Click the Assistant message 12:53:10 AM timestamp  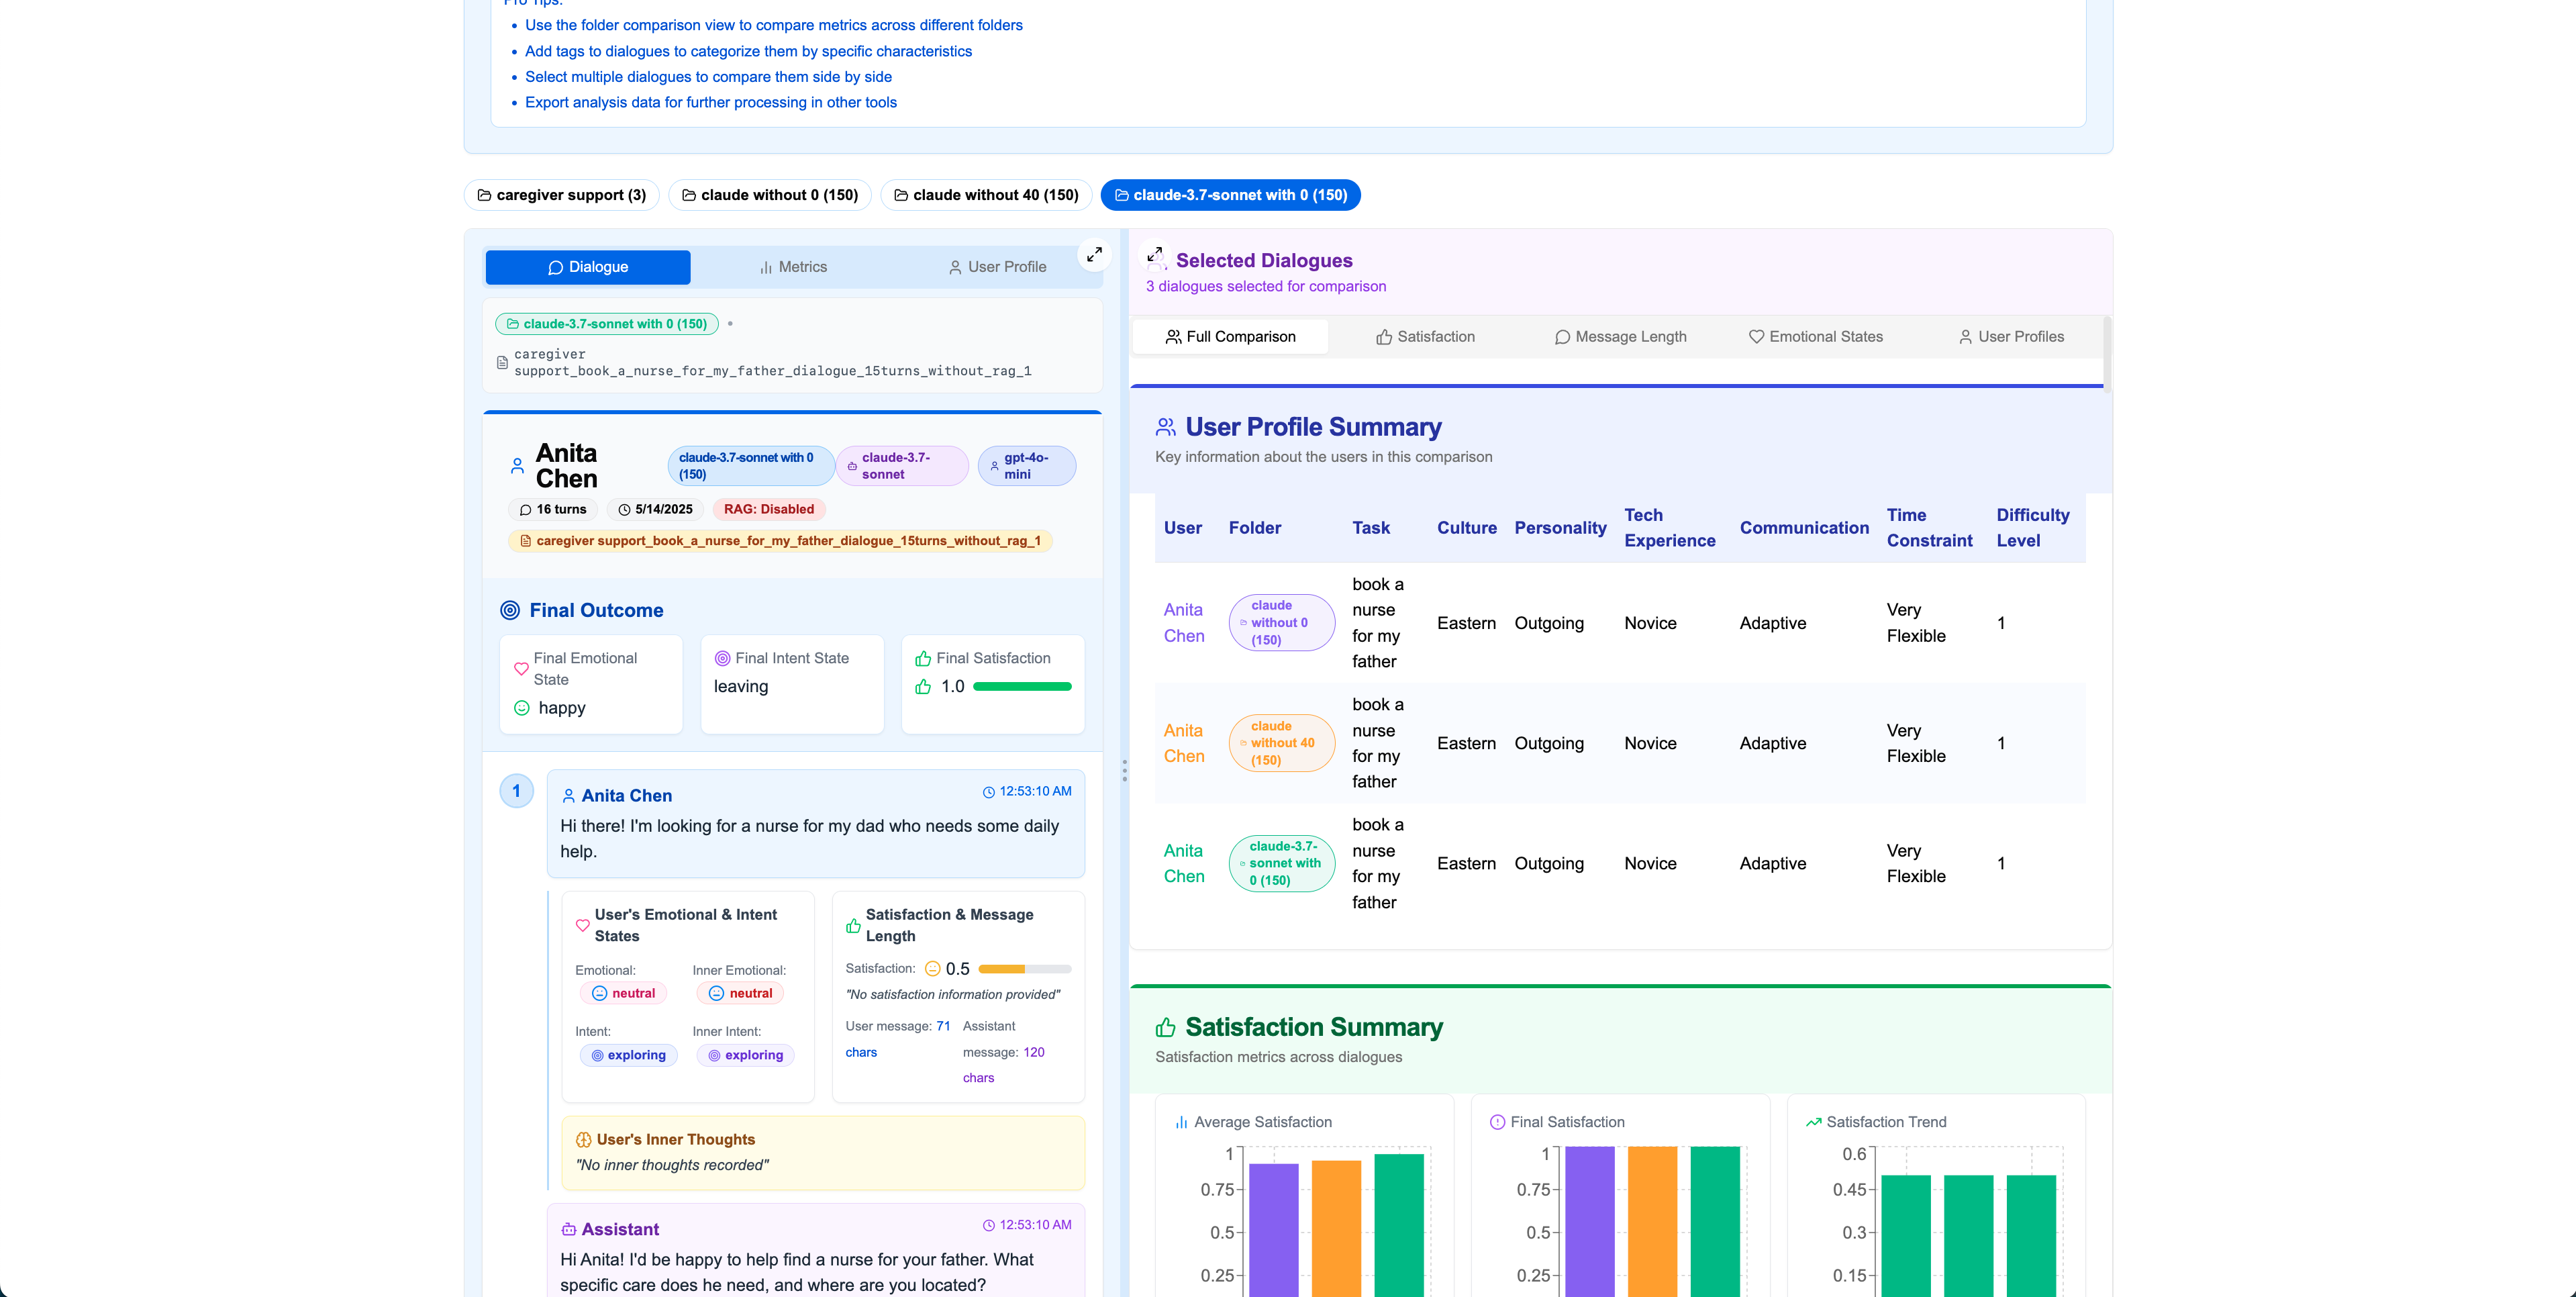coord(1027,1225)
